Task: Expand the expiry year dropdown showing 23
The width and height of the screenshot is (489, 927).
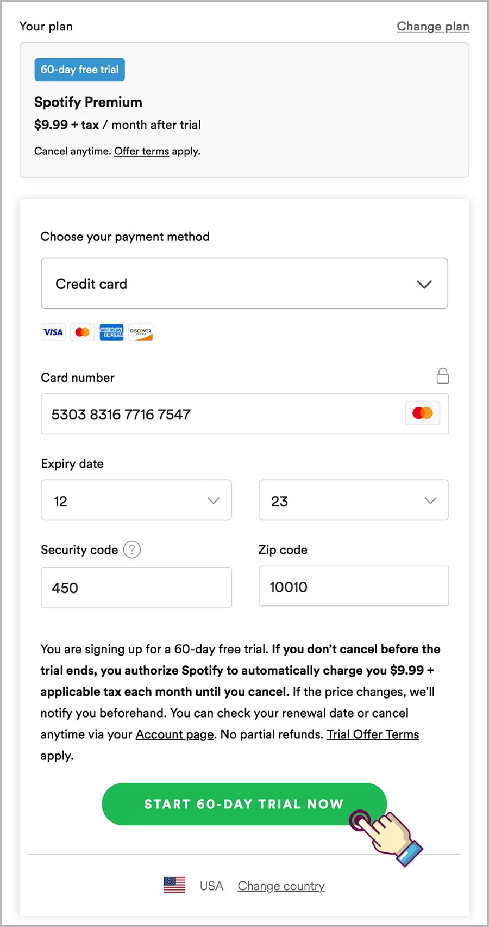Action: [354, 500]
